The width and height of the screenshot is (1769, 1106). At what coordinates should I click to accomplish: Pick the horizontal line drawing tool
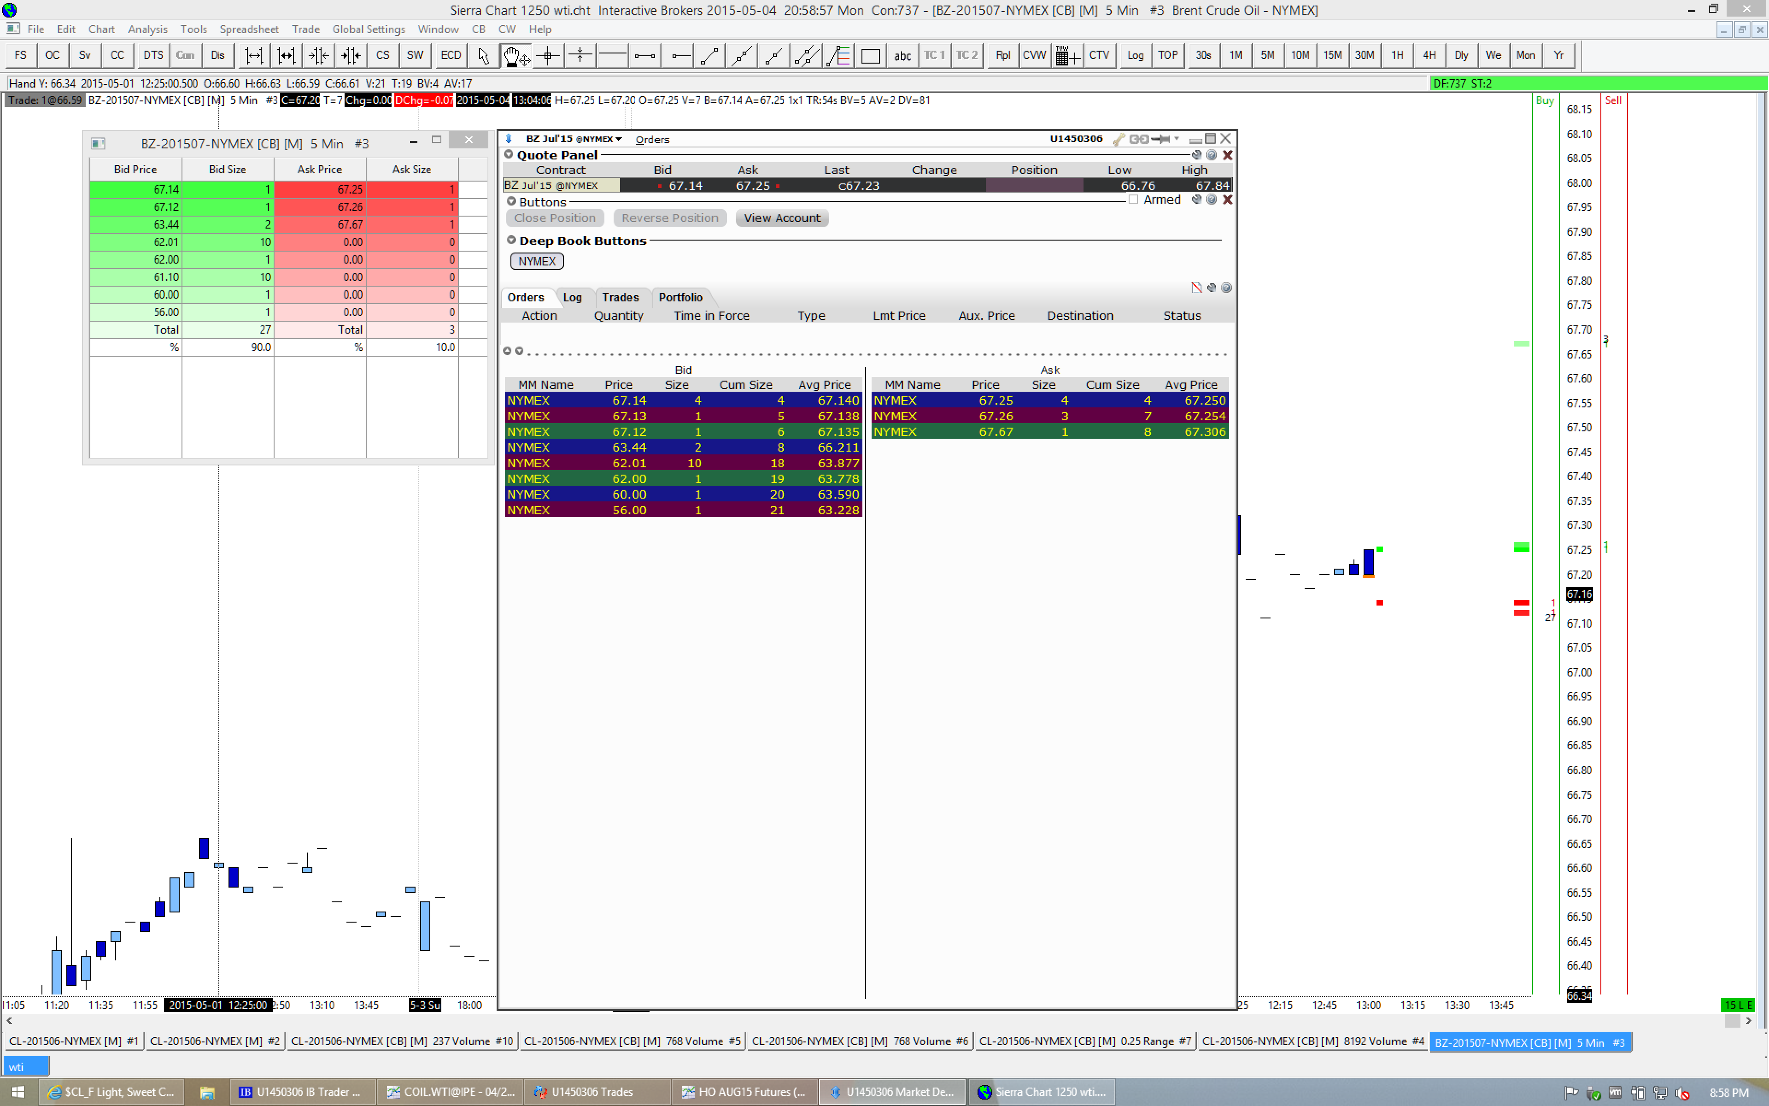point(613,56)
